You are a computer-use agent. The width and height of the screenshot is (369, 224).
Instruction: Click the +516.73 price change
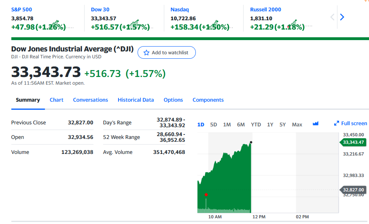coord(103,73)
